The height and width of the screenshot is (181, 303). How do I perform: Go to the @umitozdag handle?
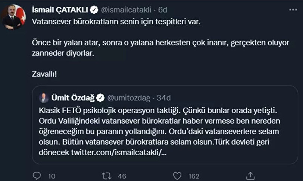click(129, 98)
